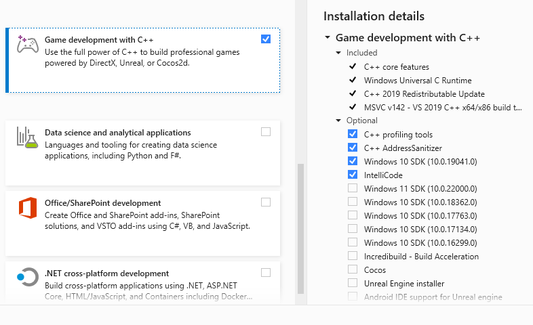Screen dimensions: 533x325
Task: Check the Office/SharePoint development workload
Action: (266, 202)
